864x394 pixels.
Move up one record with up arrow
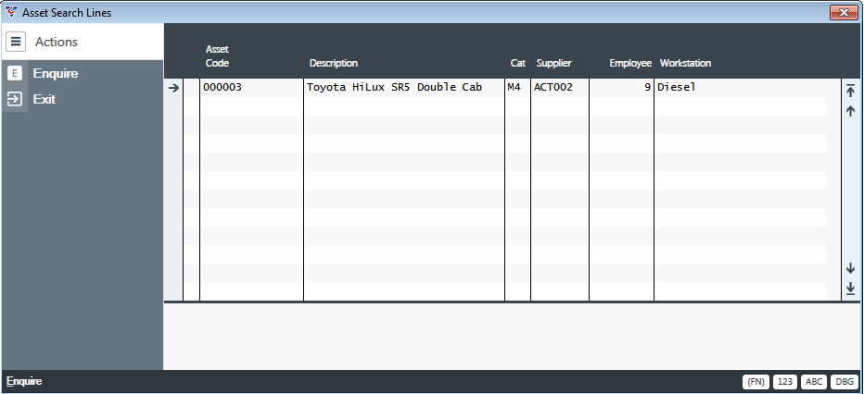pyautogui.click(x=850, y=111)
